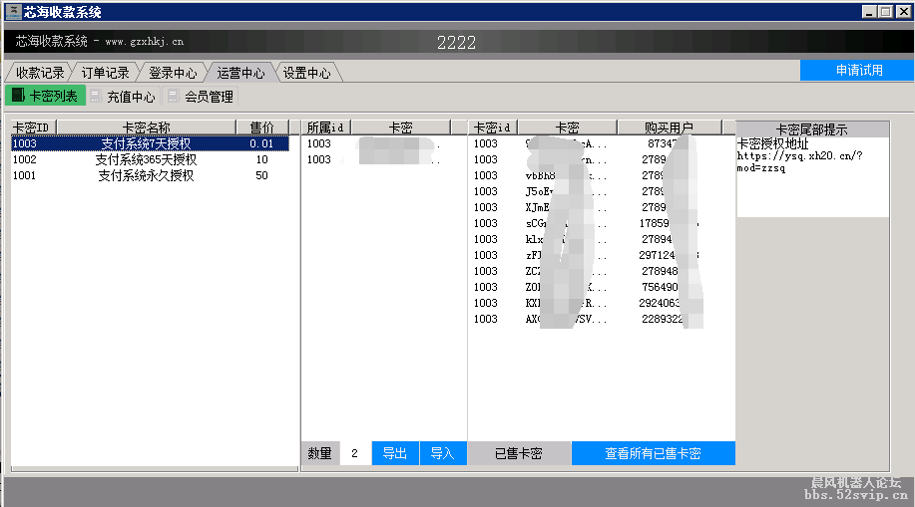Click the https://ysq.xh20.cn/? URL text
This screenshot has width=915, height=507.
[x=799, y=156]
